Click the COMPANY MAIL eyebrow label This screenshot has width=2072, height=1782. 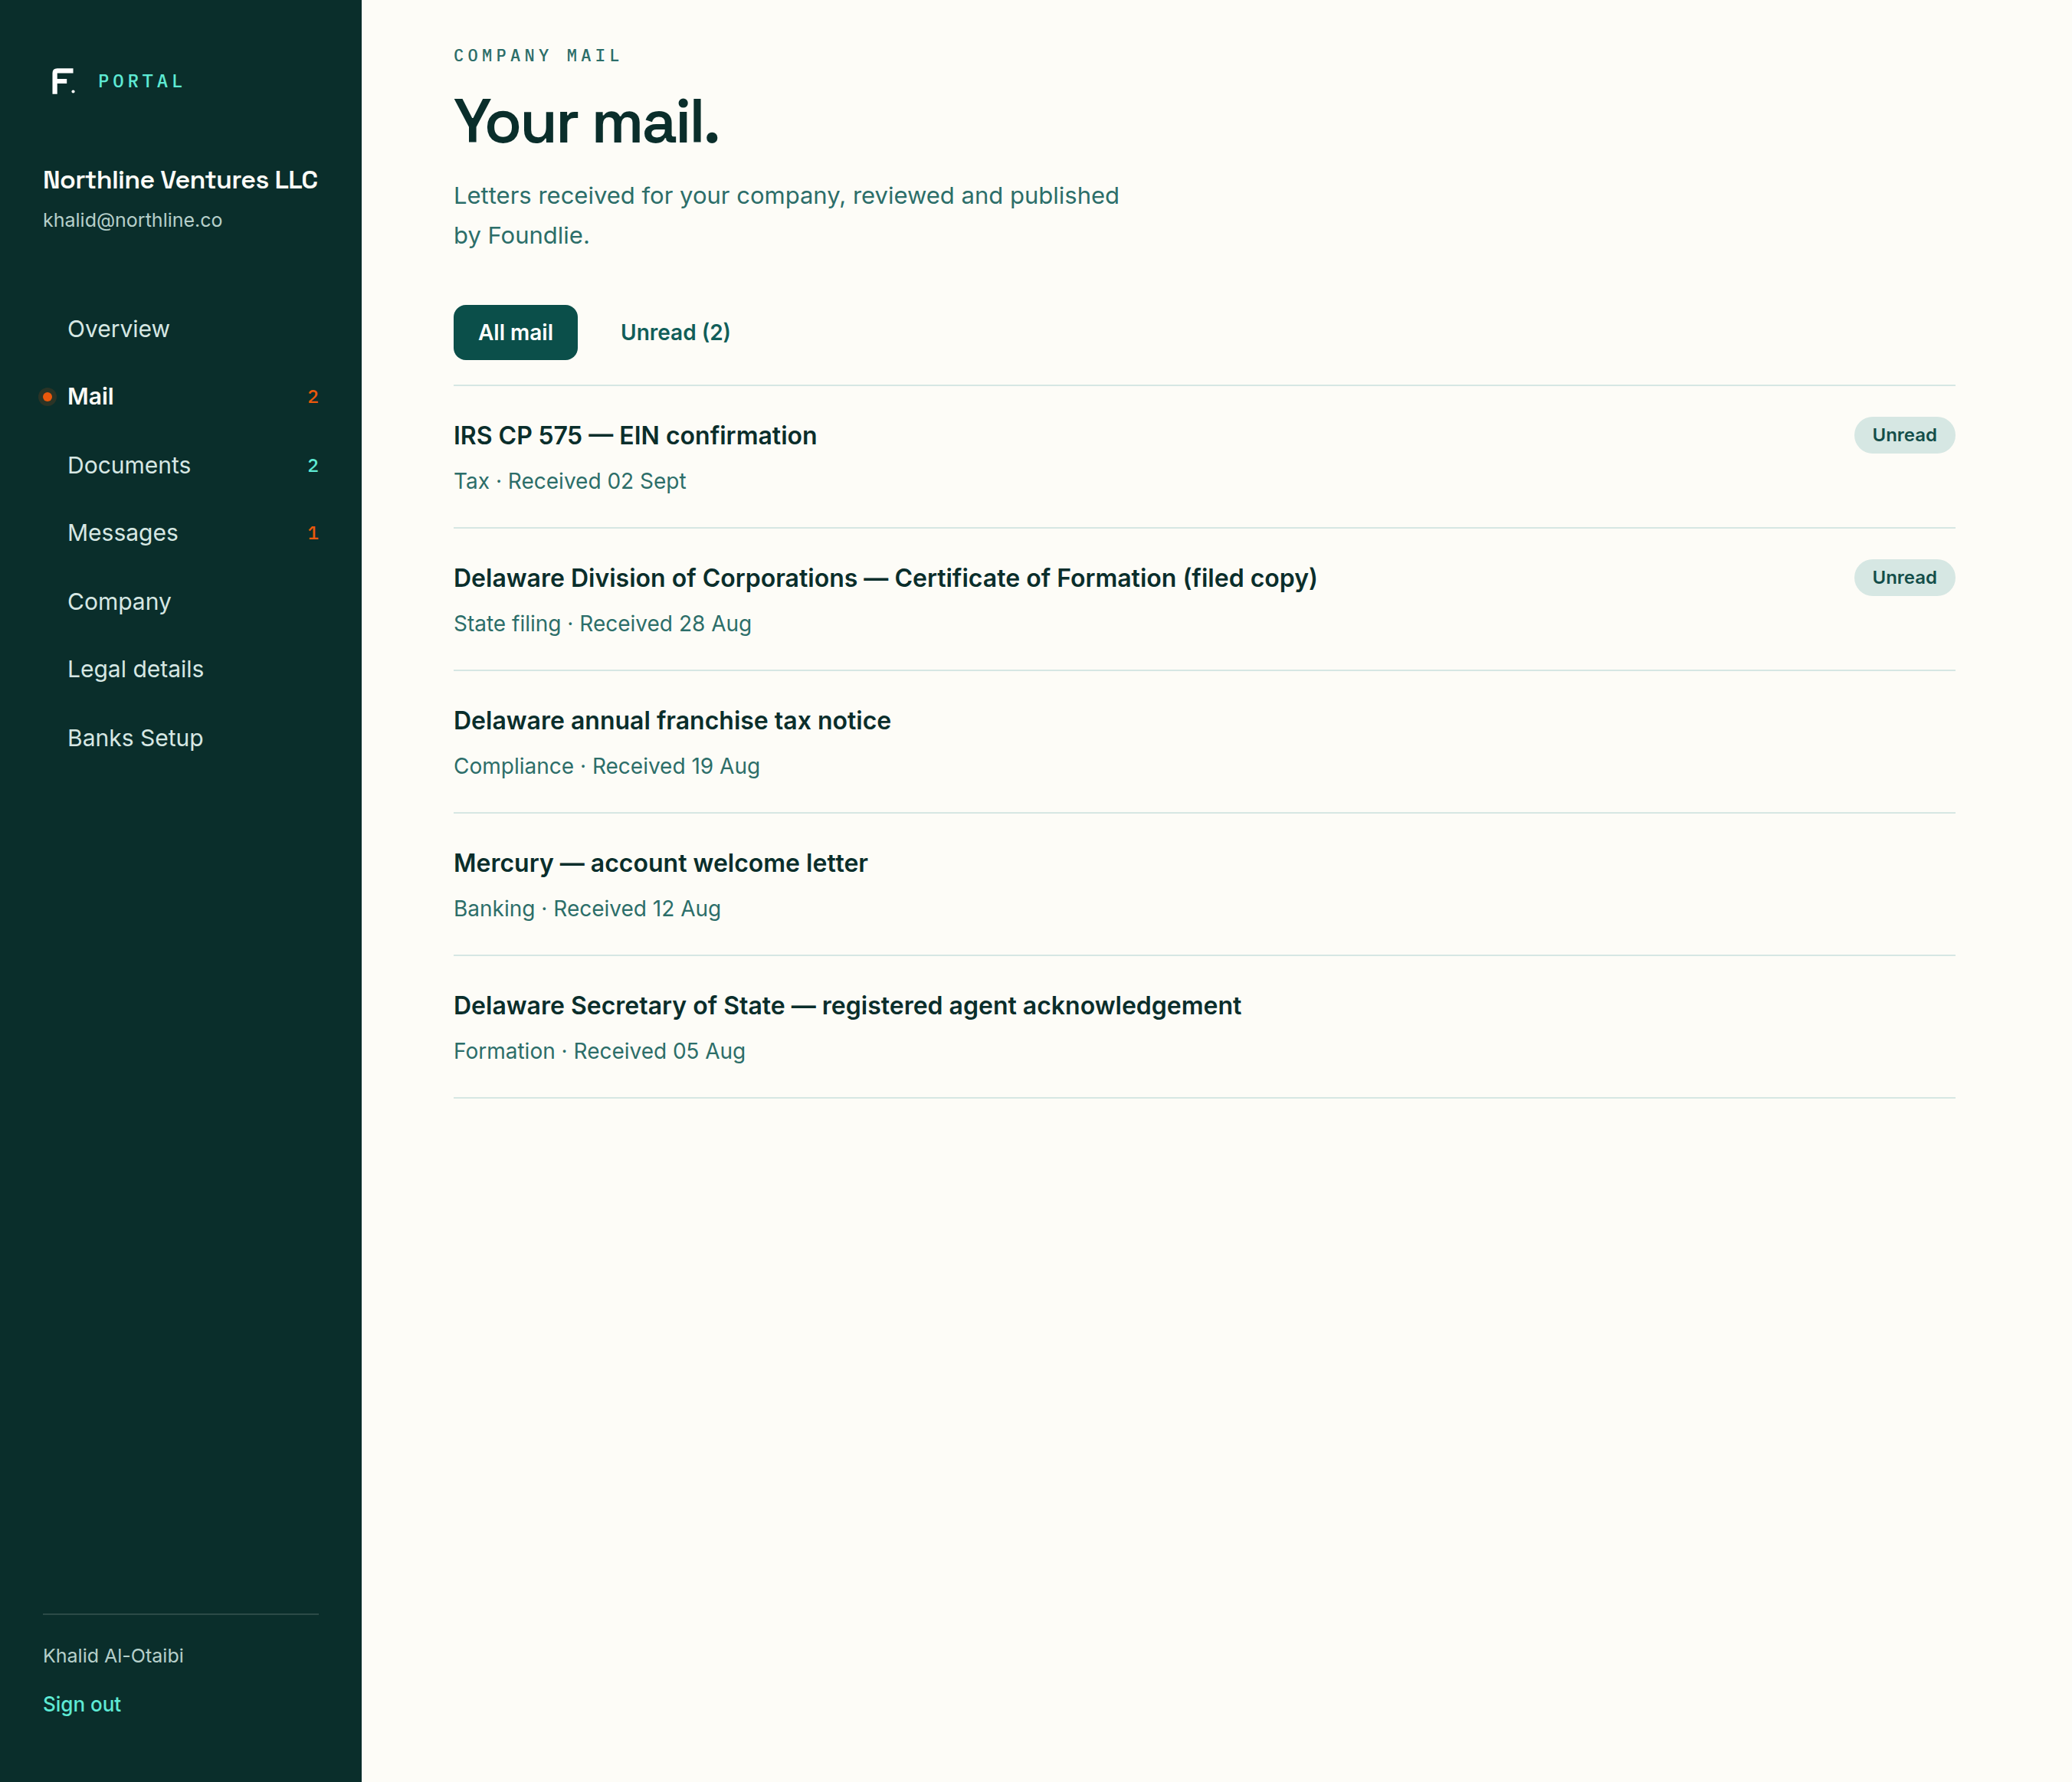(x=537, y=56)
